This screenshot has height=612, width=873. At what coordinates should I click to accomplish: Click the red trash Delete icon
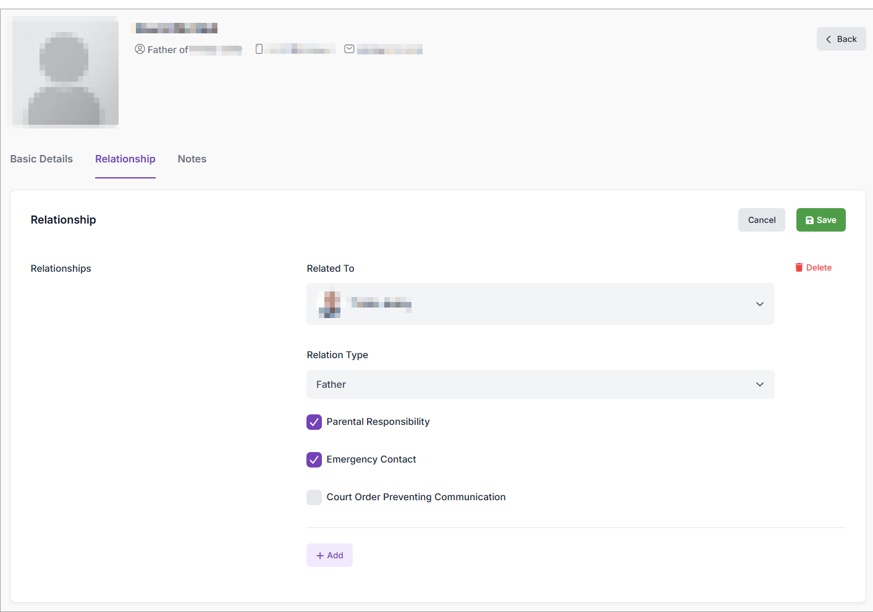(799, 267)
